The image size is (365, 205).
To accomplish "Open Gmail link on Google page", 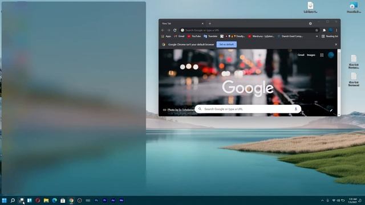I will pos(301,55).
